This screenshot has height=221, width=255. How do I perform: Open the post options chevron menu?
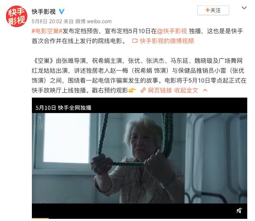point(244,8)
